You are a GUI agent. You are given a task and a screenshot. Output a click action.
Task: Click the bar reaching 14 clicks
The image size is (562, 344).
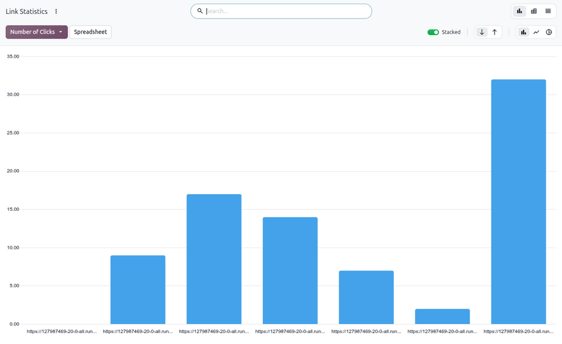(290, 271)
